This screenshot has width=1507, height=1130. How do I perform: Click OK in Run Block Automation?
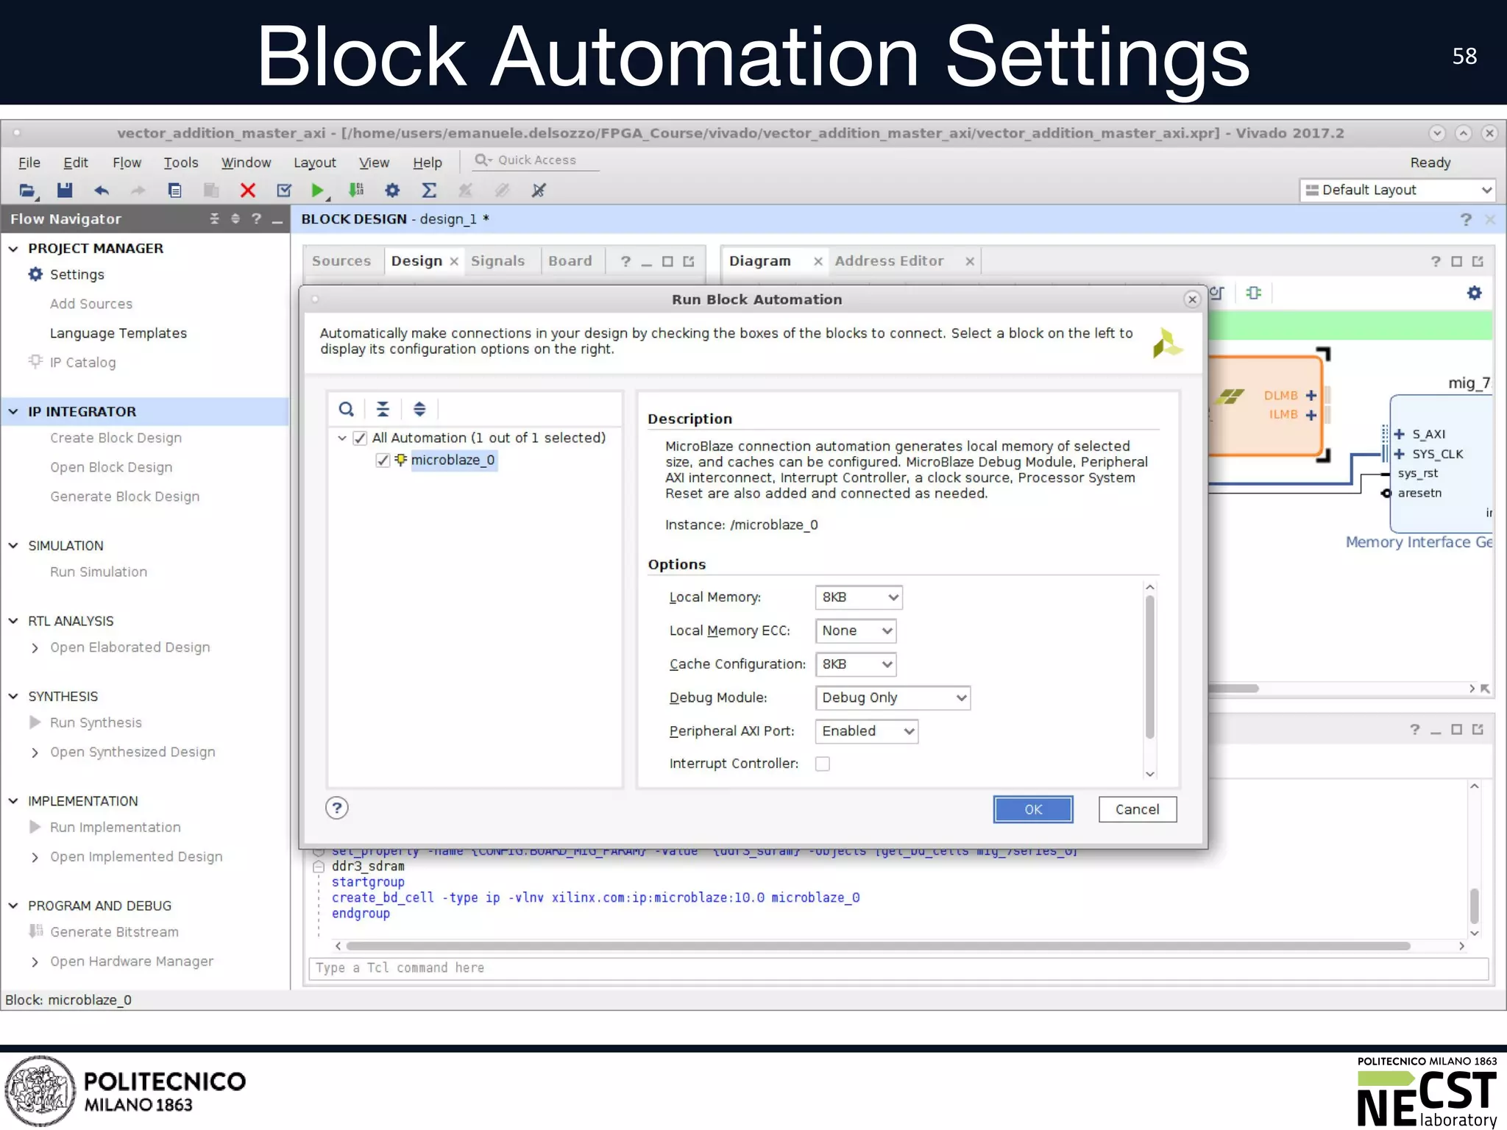click(x=1033, y=809)
